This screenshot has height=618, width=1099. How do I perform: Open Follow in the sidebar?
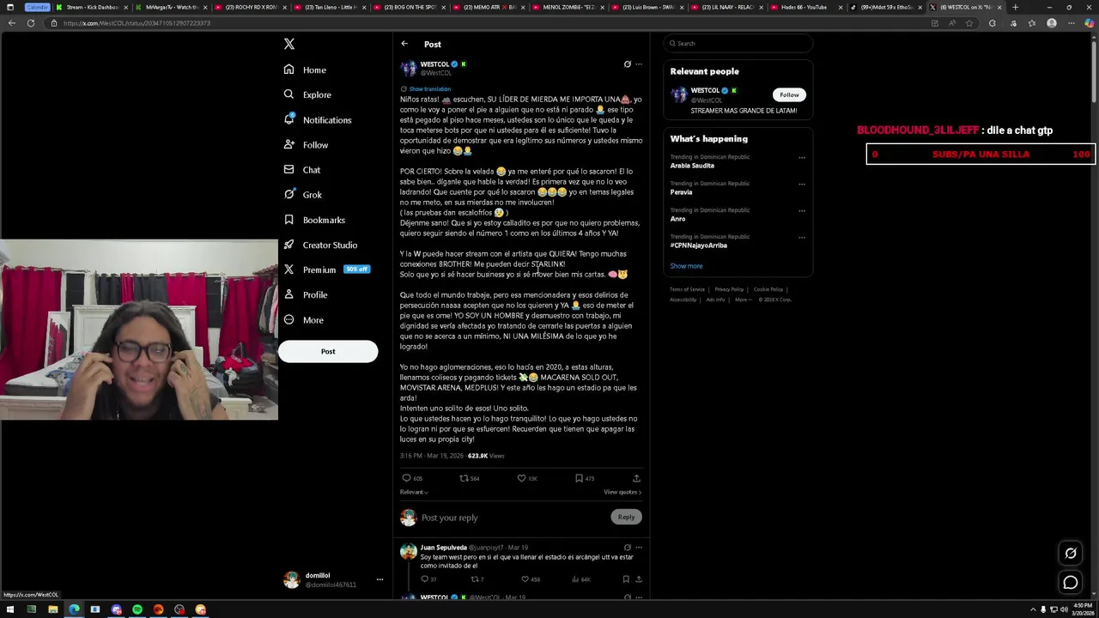306,145
